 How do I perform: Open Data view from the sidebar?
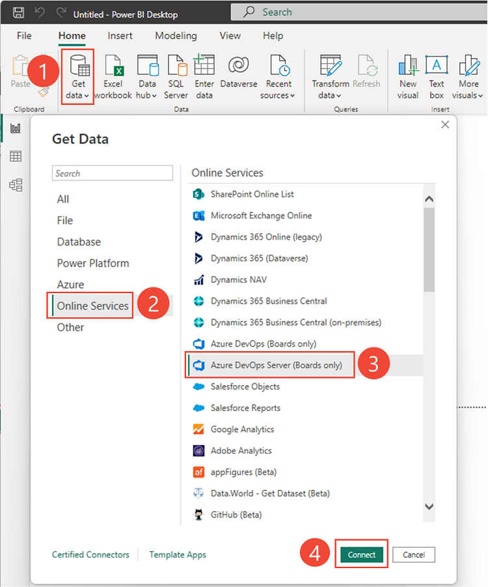[x=14, y=156]
